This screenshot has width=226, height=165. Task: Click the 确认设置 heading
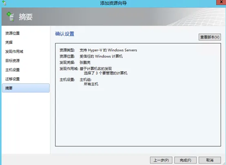64,34
